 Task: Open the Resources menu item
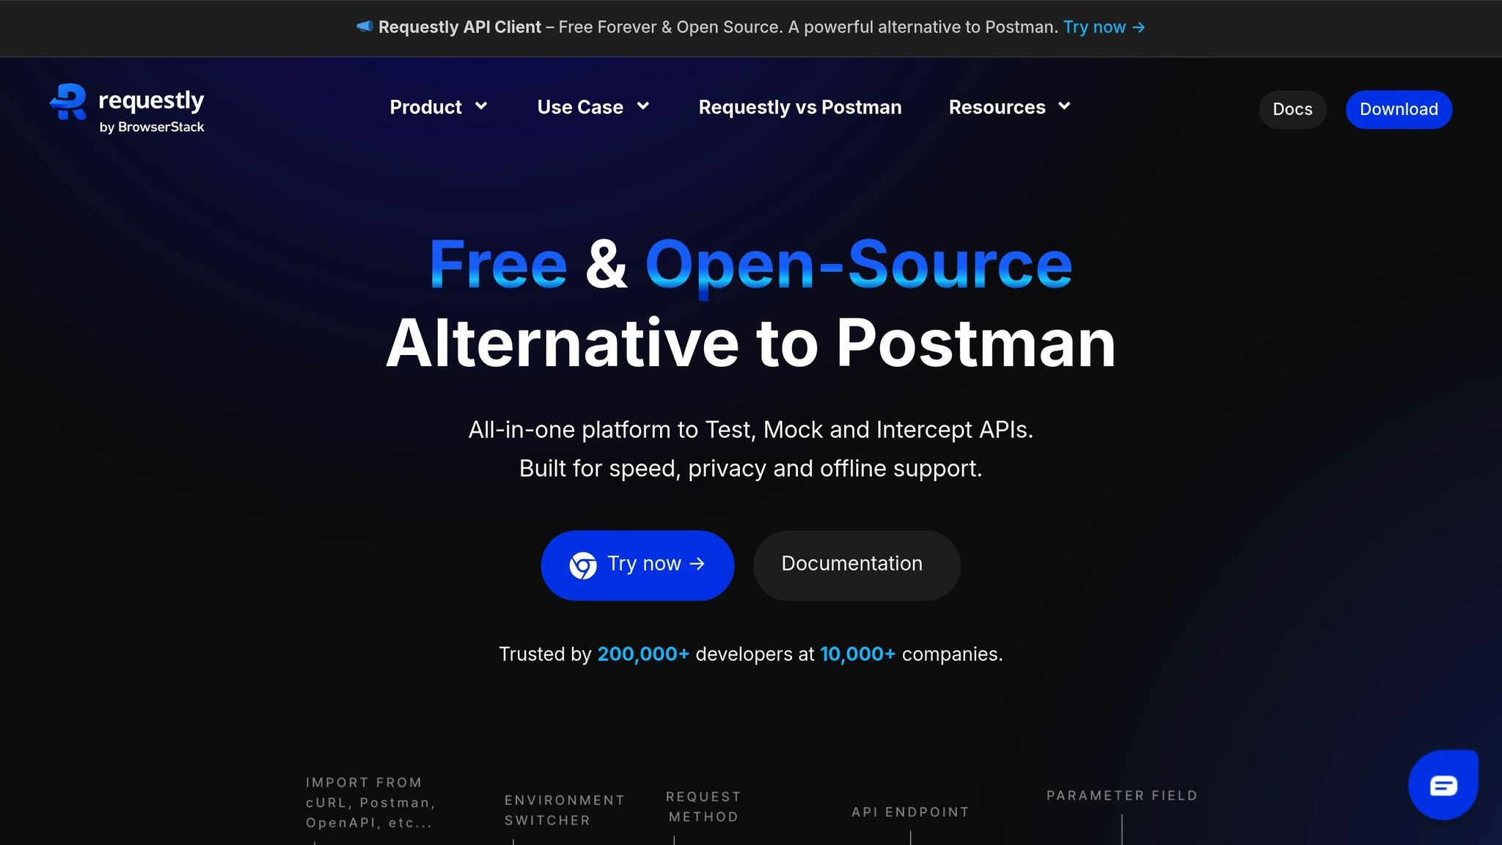997,107
